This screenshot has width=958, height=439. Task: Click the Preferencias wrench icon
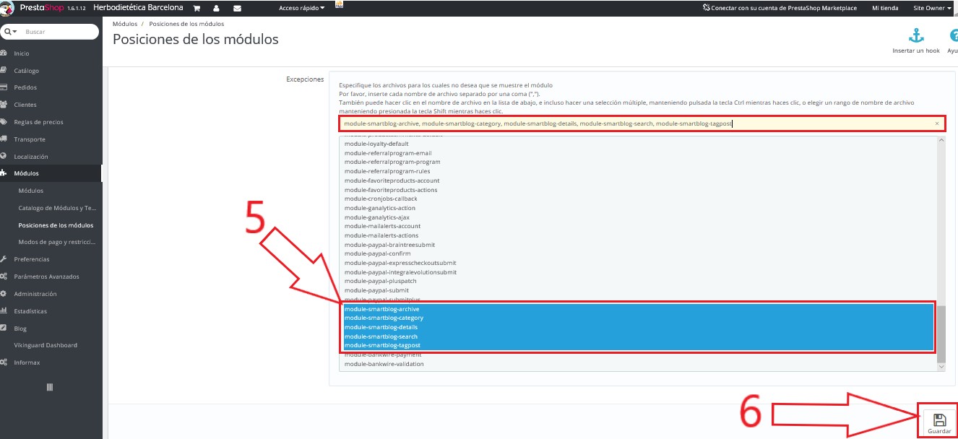pos(4,259)
